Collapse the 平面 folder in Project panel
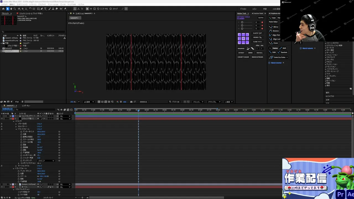 tap(1, 43)
